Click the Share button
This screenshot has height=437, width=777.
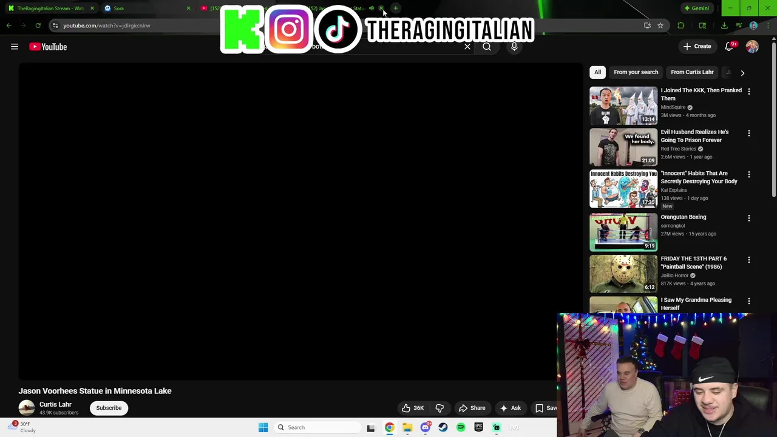click(472, 408)
